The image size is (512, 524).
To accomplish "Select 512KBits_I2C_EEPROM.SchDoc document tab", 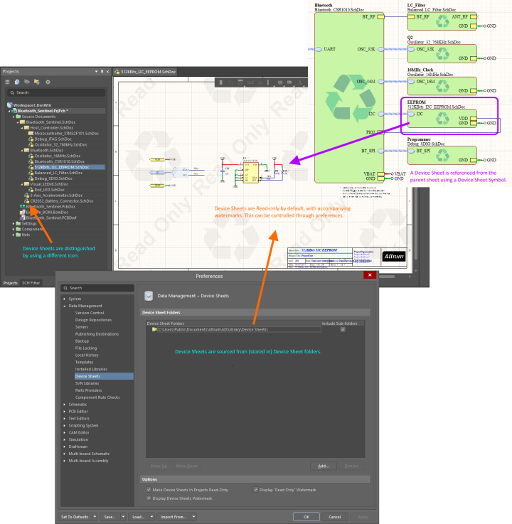I will click(x=144, y=72).
